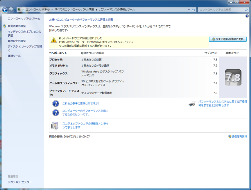Click the printer icon
251x190 pixels.
[x=192, y=104]
